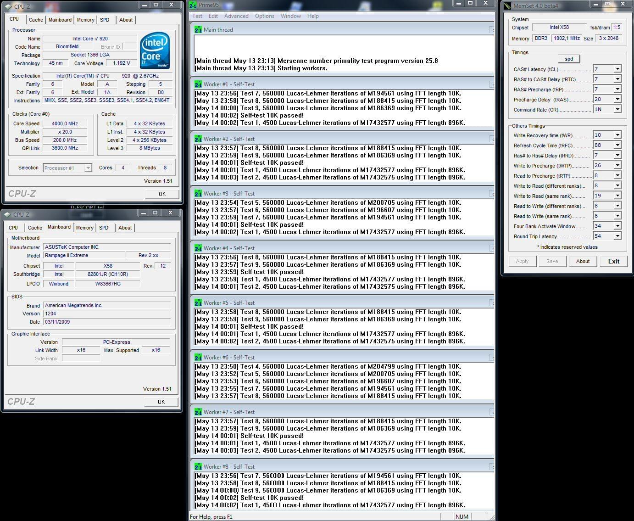Click the About button in MemSet
Screen dimensions: 634x521
(x=583, y=261)
